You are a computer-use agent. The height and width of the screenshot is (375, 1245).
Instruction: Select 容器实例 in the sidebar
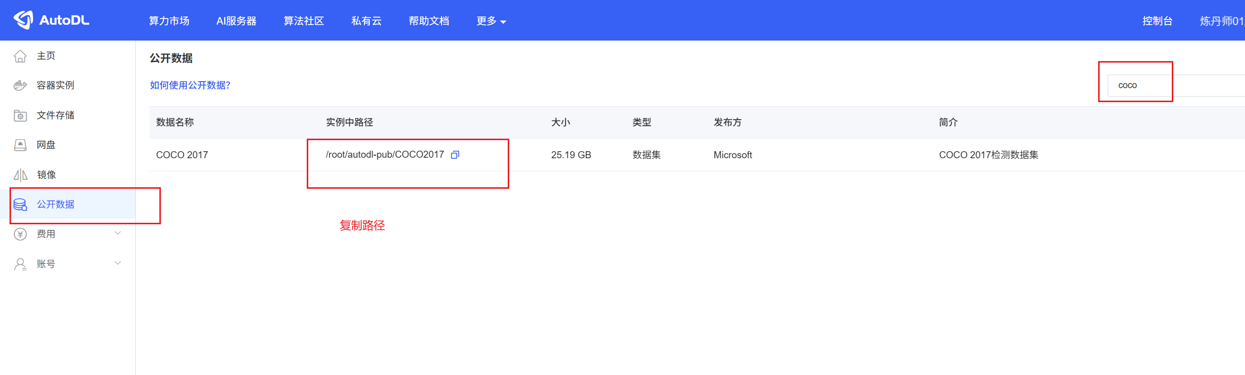[x=56, y=85]
